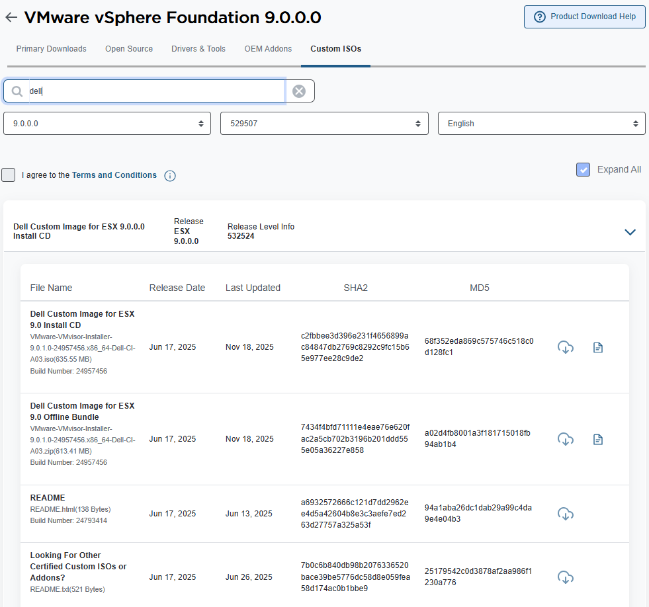Click the info icon next to Terms and Conditions
This screenshot has width=649, height=607.
[x=170, y=176]
